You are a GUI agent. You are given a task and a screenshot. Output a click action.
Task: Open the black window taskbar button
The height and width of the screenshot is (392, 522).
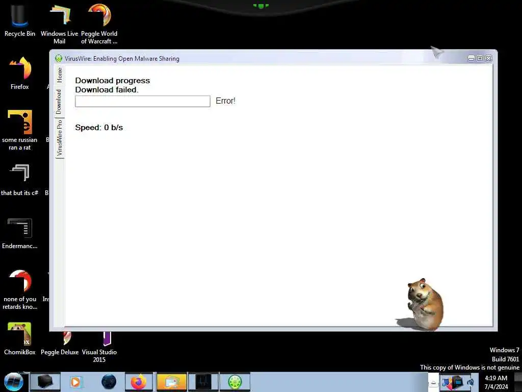click(x=203, y=382)
